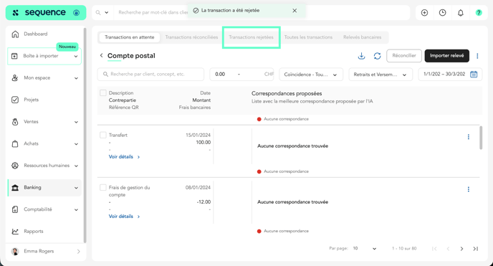Open the Coïncidence filter dropdown
Image resolution: width=493 pixels, height=266 pixels.
tap(311, 75)
